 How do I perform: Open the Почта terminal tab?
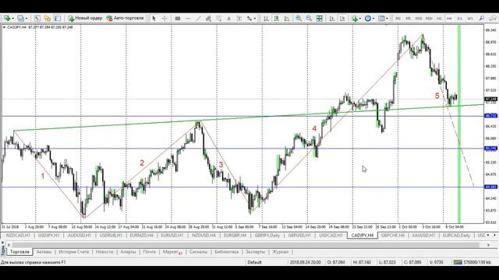tap(149, 252)
